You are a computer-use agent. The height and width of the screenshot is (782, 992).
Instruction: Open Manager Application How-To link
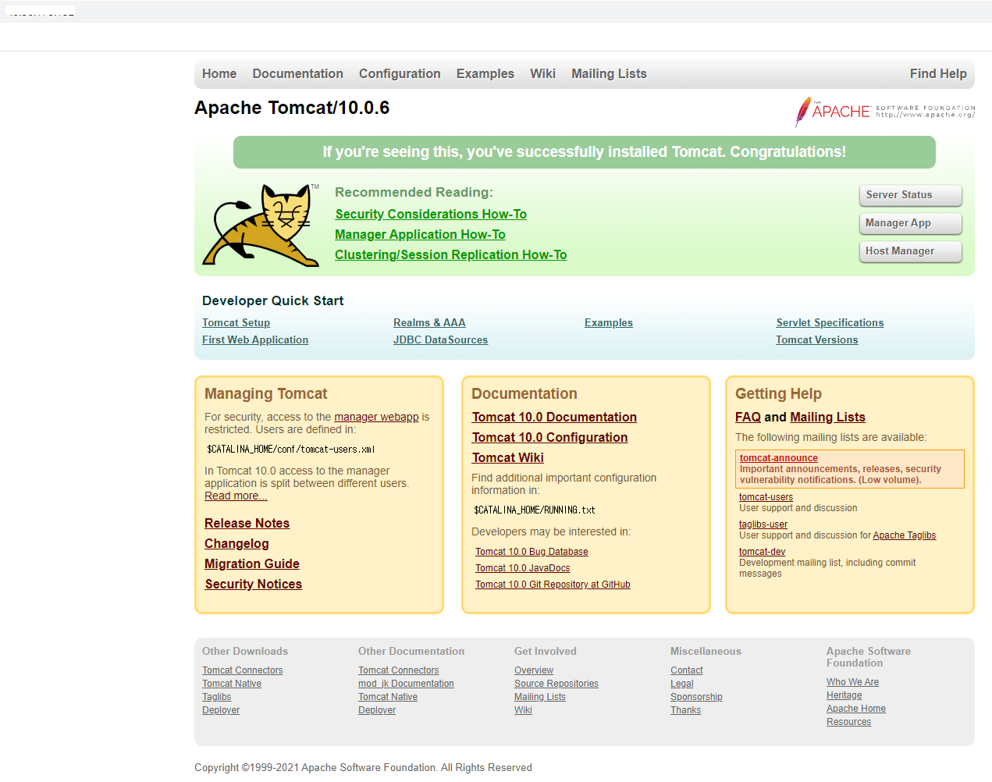pyautogui.click(x=420, y=234)
